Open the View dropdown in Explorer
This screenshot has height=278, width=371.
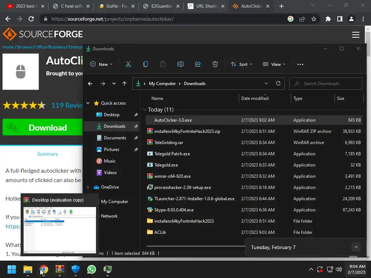click(x=274, y=64)
